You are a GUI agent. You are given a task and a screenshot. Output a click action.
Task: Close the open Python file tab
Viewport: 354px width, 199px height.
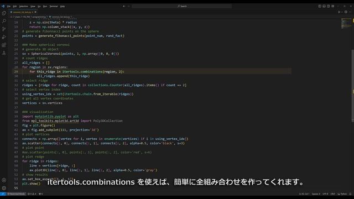(x=35, y=12)
